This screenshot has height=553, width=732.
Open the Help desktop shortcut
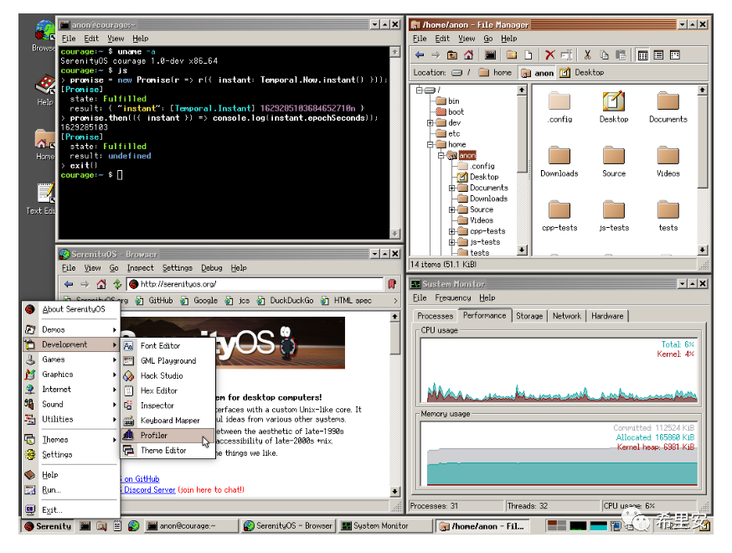[45, 90]
